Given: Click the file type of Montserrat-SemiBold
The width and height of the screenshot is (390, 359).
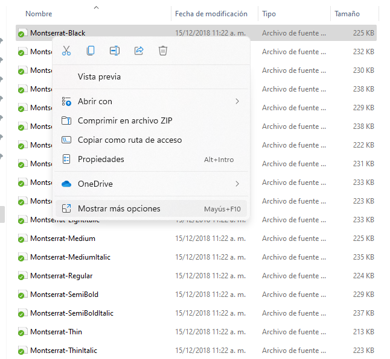Looking at the screenshot, I should tap(294, 295).
